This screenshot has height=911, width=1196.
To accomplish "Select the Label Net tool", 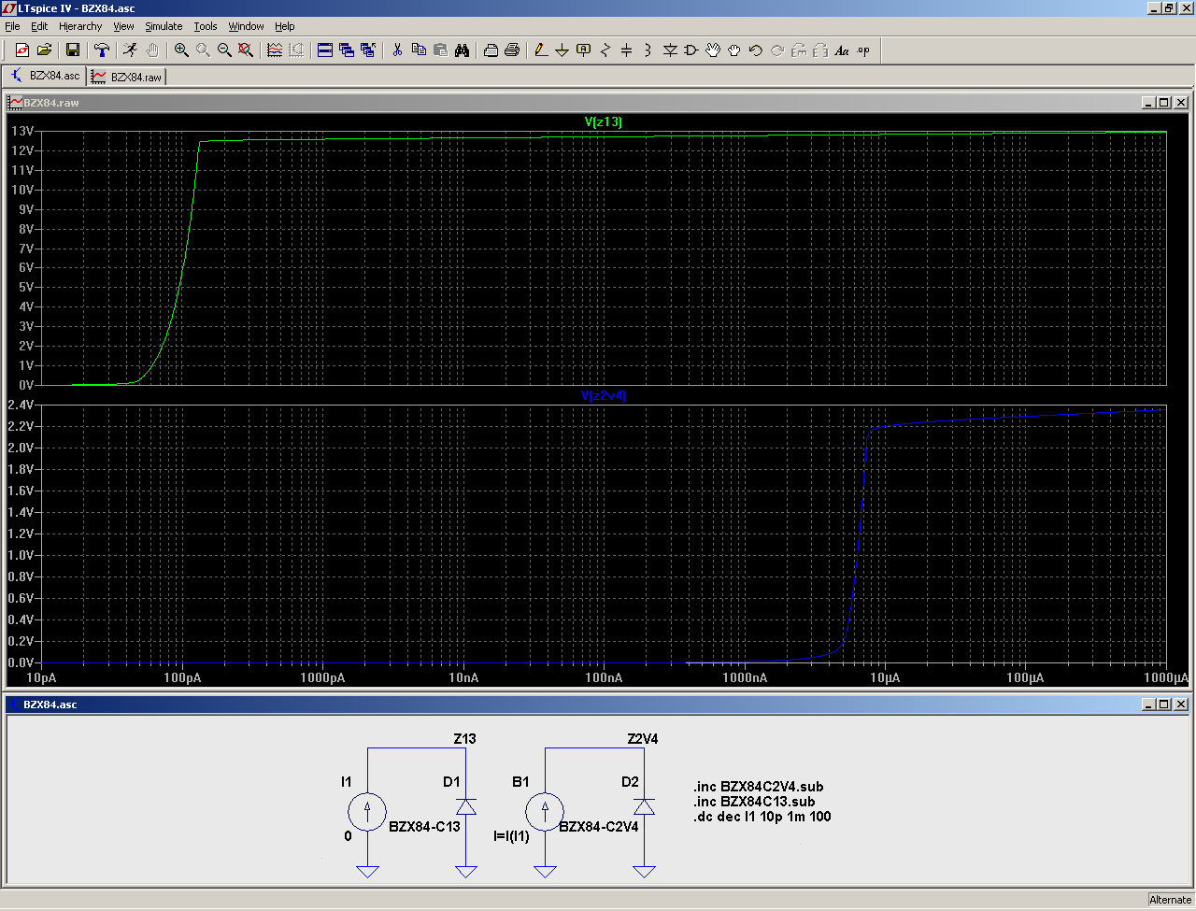I will (x=584, y=50).
